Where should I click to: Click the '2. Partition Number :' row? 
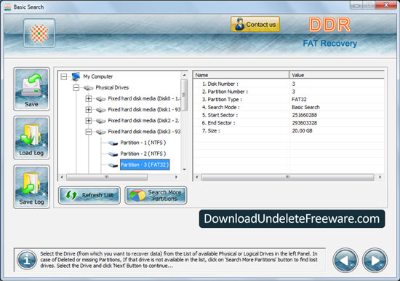pos(289,92)
